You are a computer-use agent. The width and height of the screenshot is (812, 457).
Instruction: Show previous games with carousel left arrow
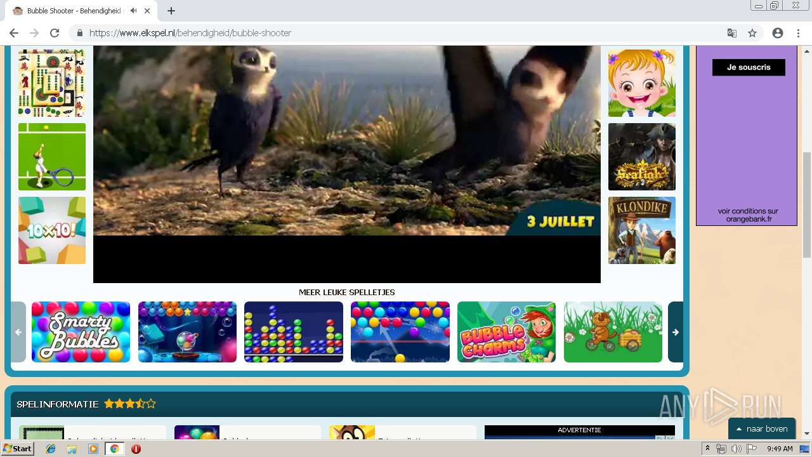coord(18,332)
